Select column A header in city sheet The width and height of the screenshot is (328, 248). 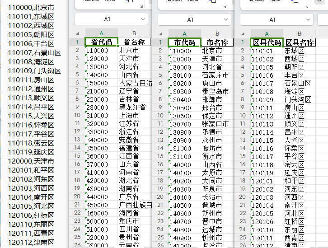[184, 34]
